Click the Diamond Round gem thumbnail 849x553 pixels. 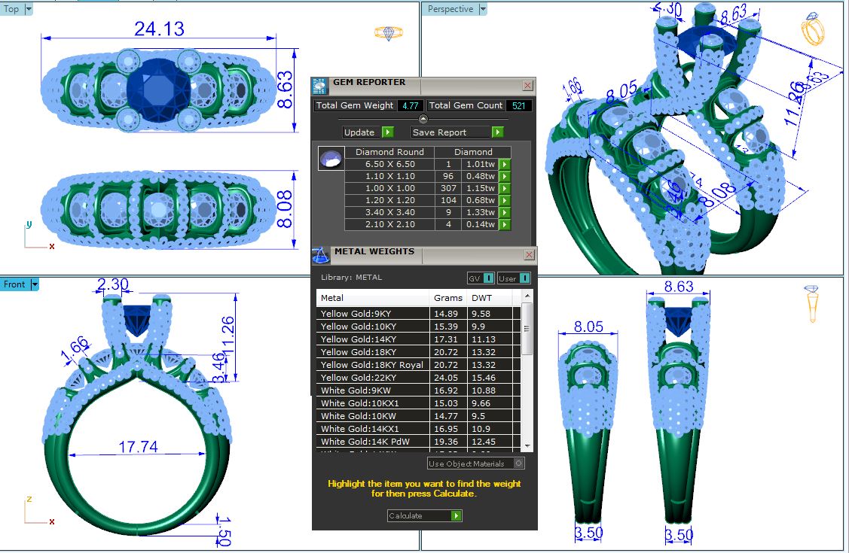(x=328, y=159)
